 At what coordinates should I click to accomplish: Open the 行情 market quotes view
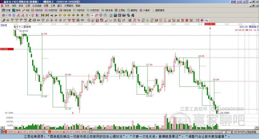[6, 10]
